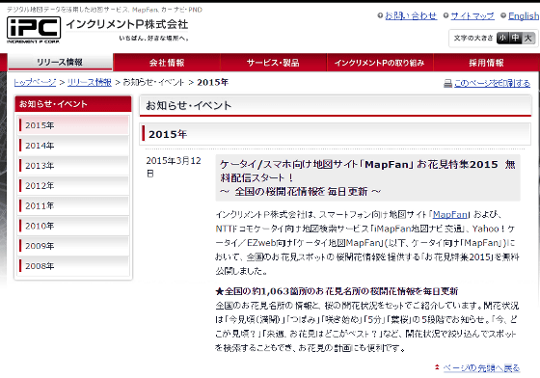Open the お問い合わせ contact link
The image size is (540, 378).
[x=411, y=15]
